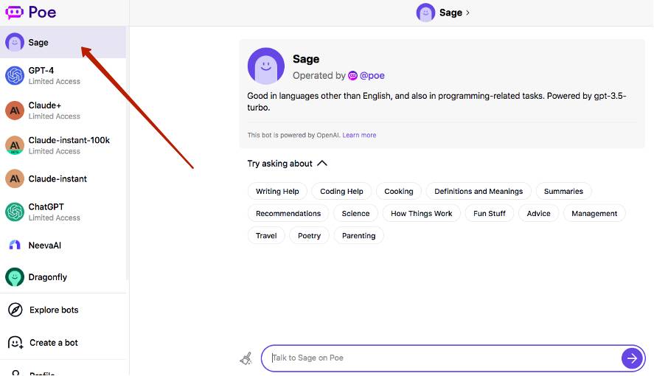Select the Travel suggestion chip
Viewport: 654px width, 376px height.
point(266,235)
